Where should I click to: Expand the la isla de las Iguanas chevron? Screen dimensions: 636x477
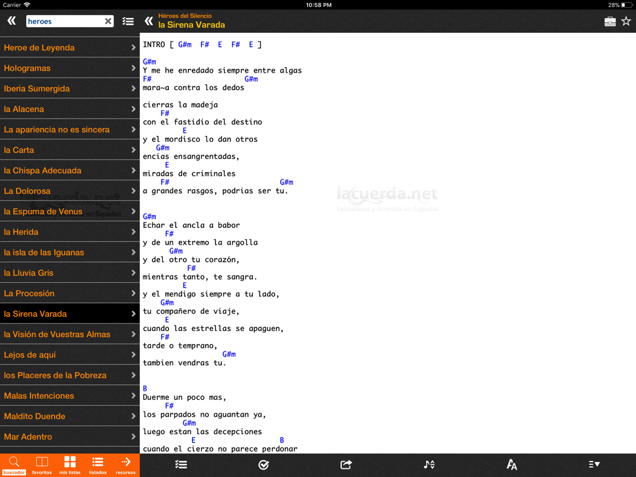(134, 252)
